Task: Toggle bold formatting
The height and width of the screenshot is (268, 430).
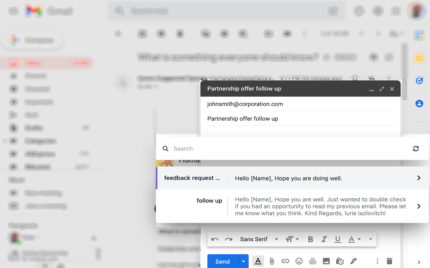Action: 310,239
